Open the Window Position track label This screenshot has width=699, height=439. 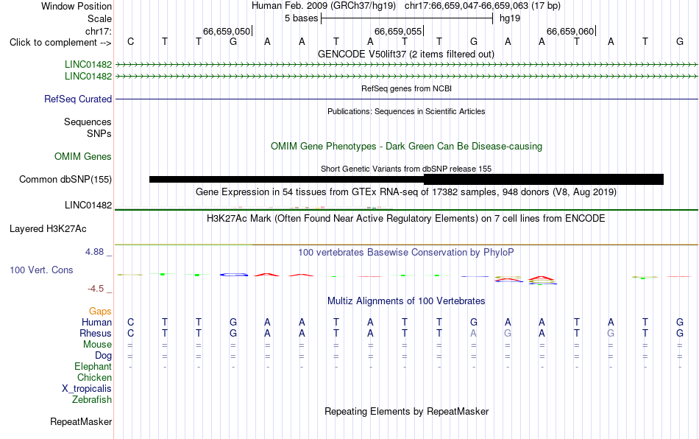coord(77,6)
